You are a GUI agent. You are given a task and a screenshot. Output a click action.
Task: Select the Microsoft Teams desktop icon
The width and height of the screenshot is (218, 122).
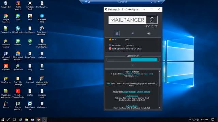[x=6, y=56]
